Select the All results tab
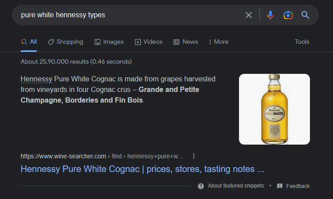 tap(29, 42)
